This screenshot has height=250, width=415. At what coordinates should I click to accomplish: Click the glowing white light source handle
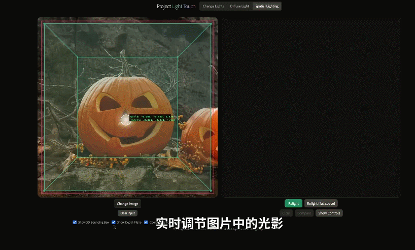126,119
